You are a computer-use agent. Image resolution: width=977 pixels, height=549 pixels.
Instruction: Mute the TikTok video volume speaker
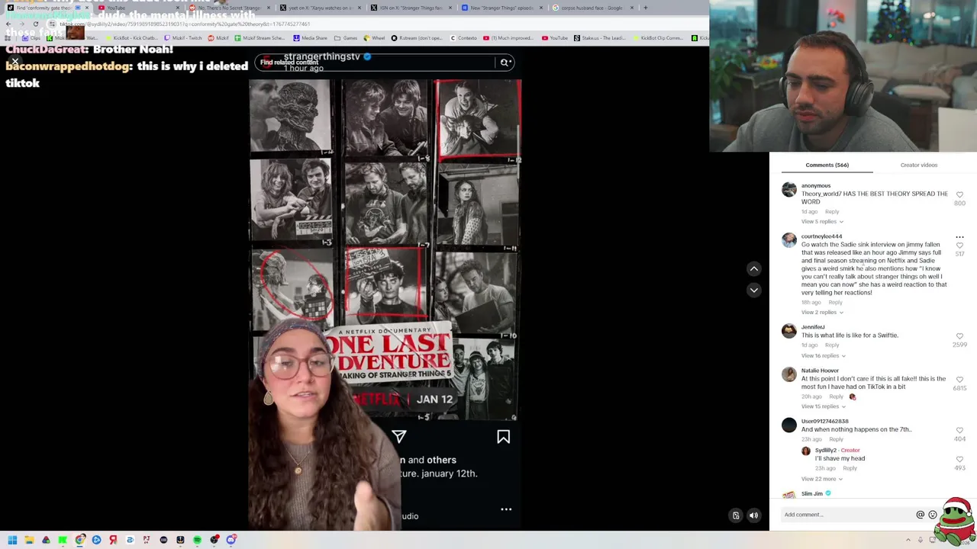(x=753, y=515)
